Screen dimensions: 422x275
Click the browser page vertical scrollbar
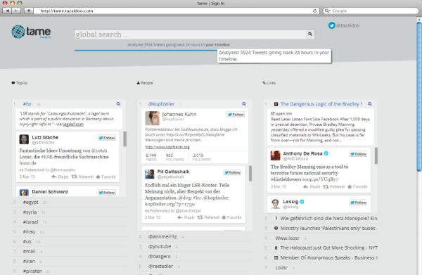click(x=419, y=96)
